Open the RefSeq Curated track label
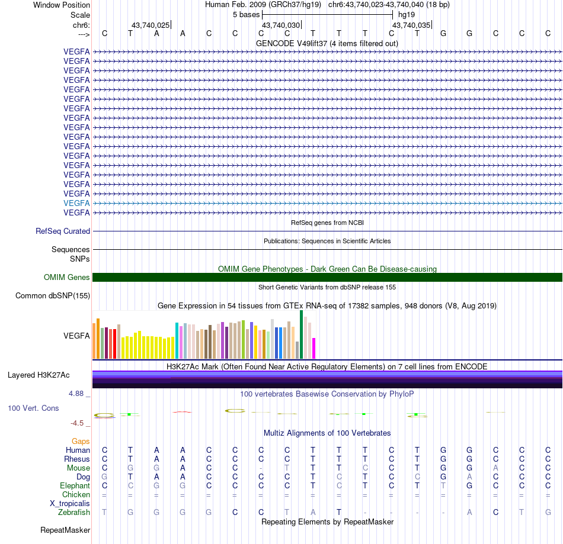The image size is (563, 544). point(62,231)
